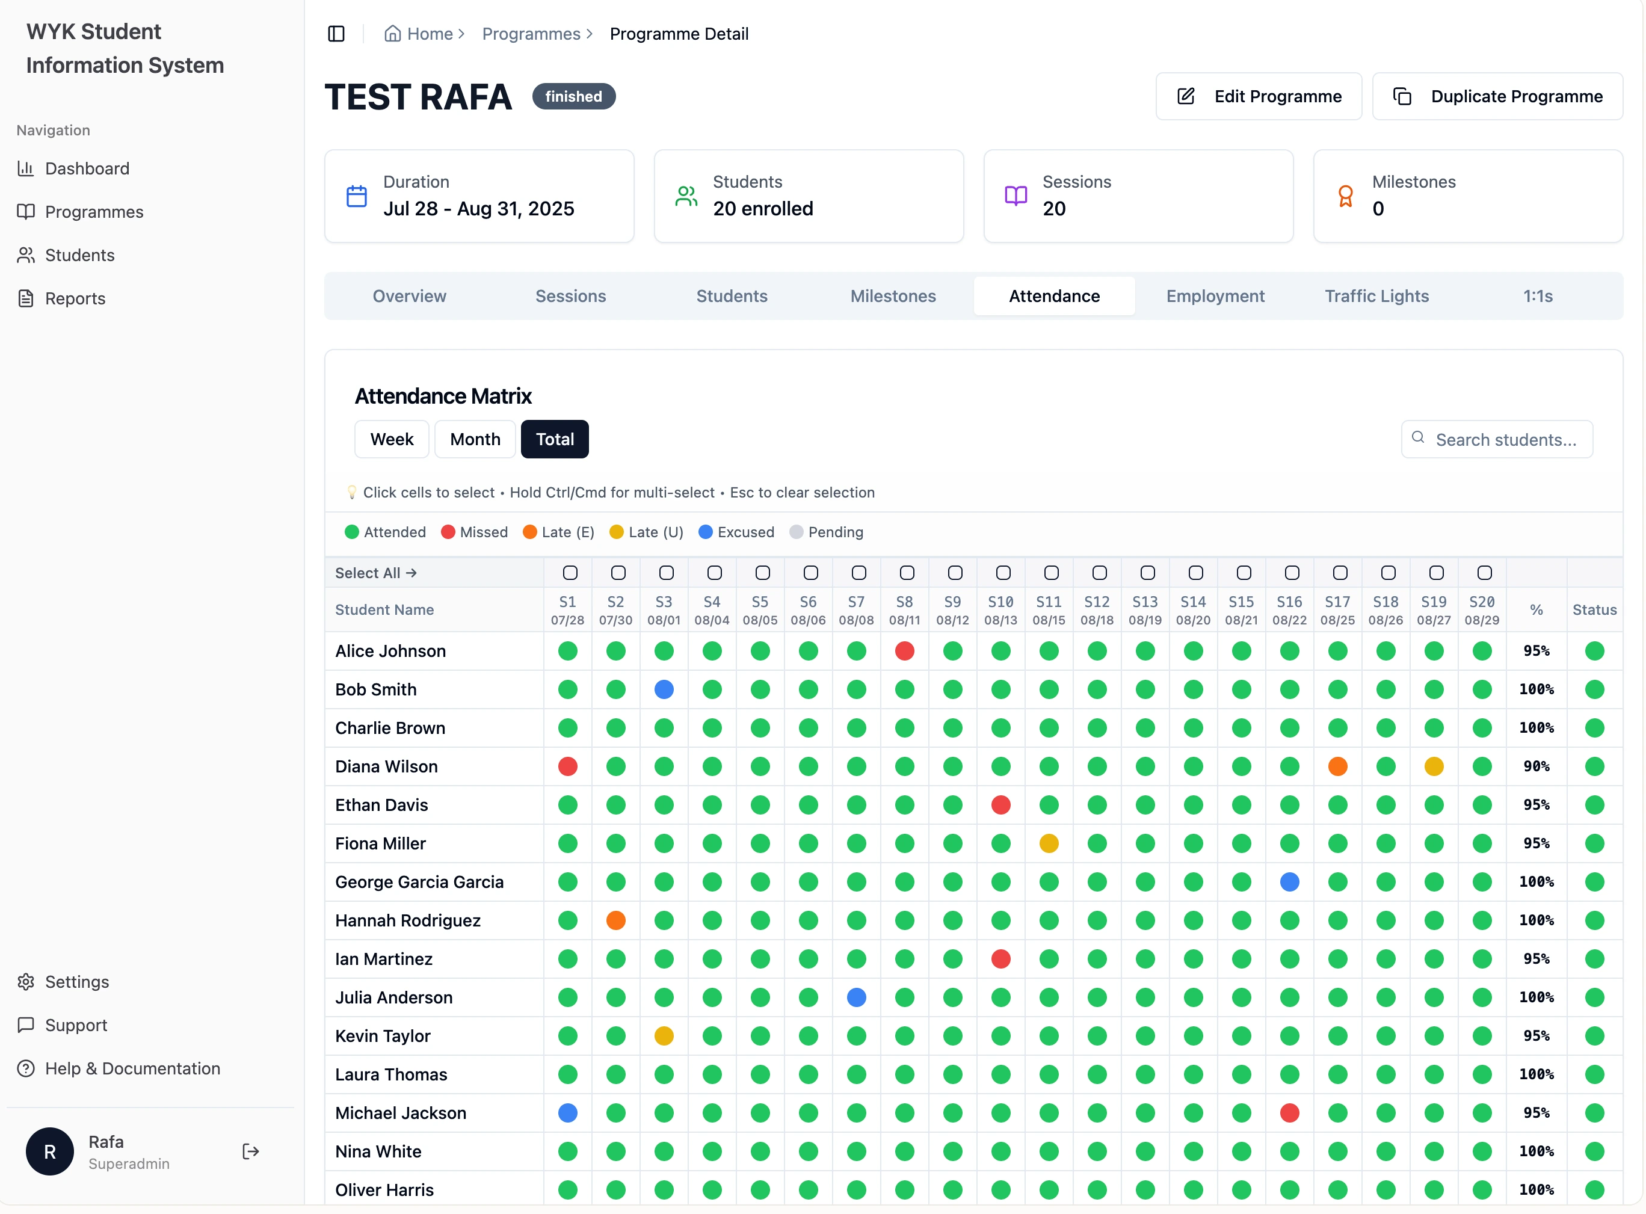Open Dashboard from sidebar navigation
The image size is (1646, 1214).
pos(87,168)
